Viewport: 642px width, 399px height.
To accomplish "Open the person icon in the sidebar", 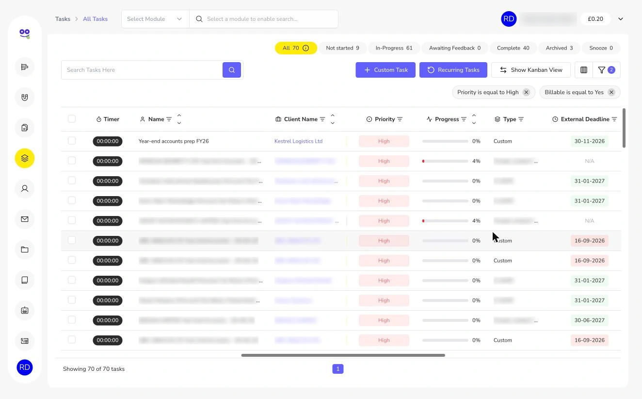I will (25, 188).
